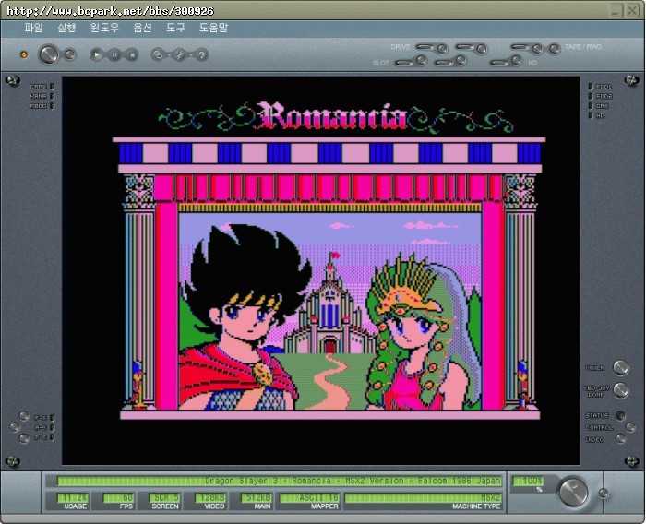Click the round button of the first SLOT cartridge
This screenshot has height=524, width=646.
point(422,61)
